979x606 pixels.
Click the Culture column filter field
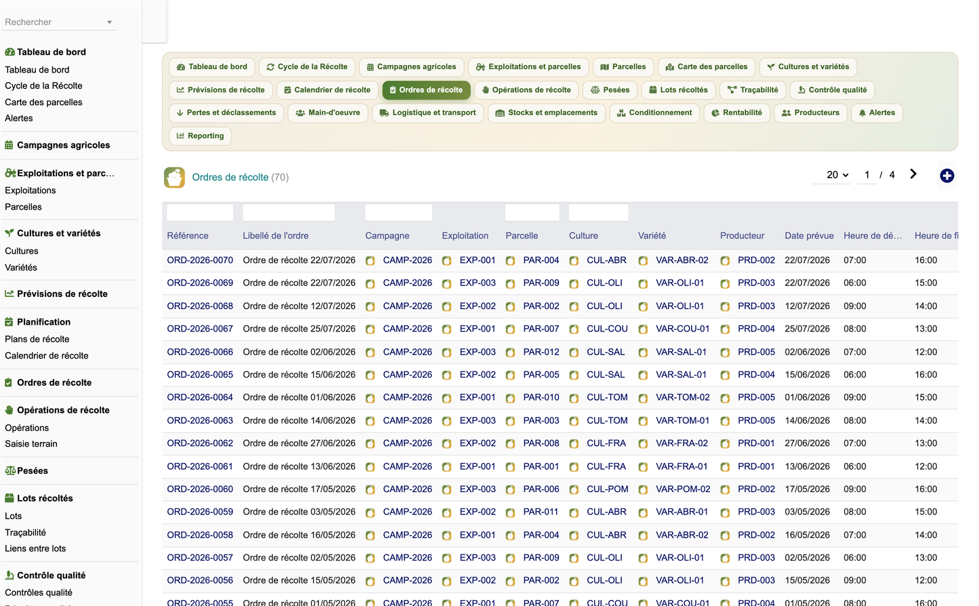tap(599, 213)
